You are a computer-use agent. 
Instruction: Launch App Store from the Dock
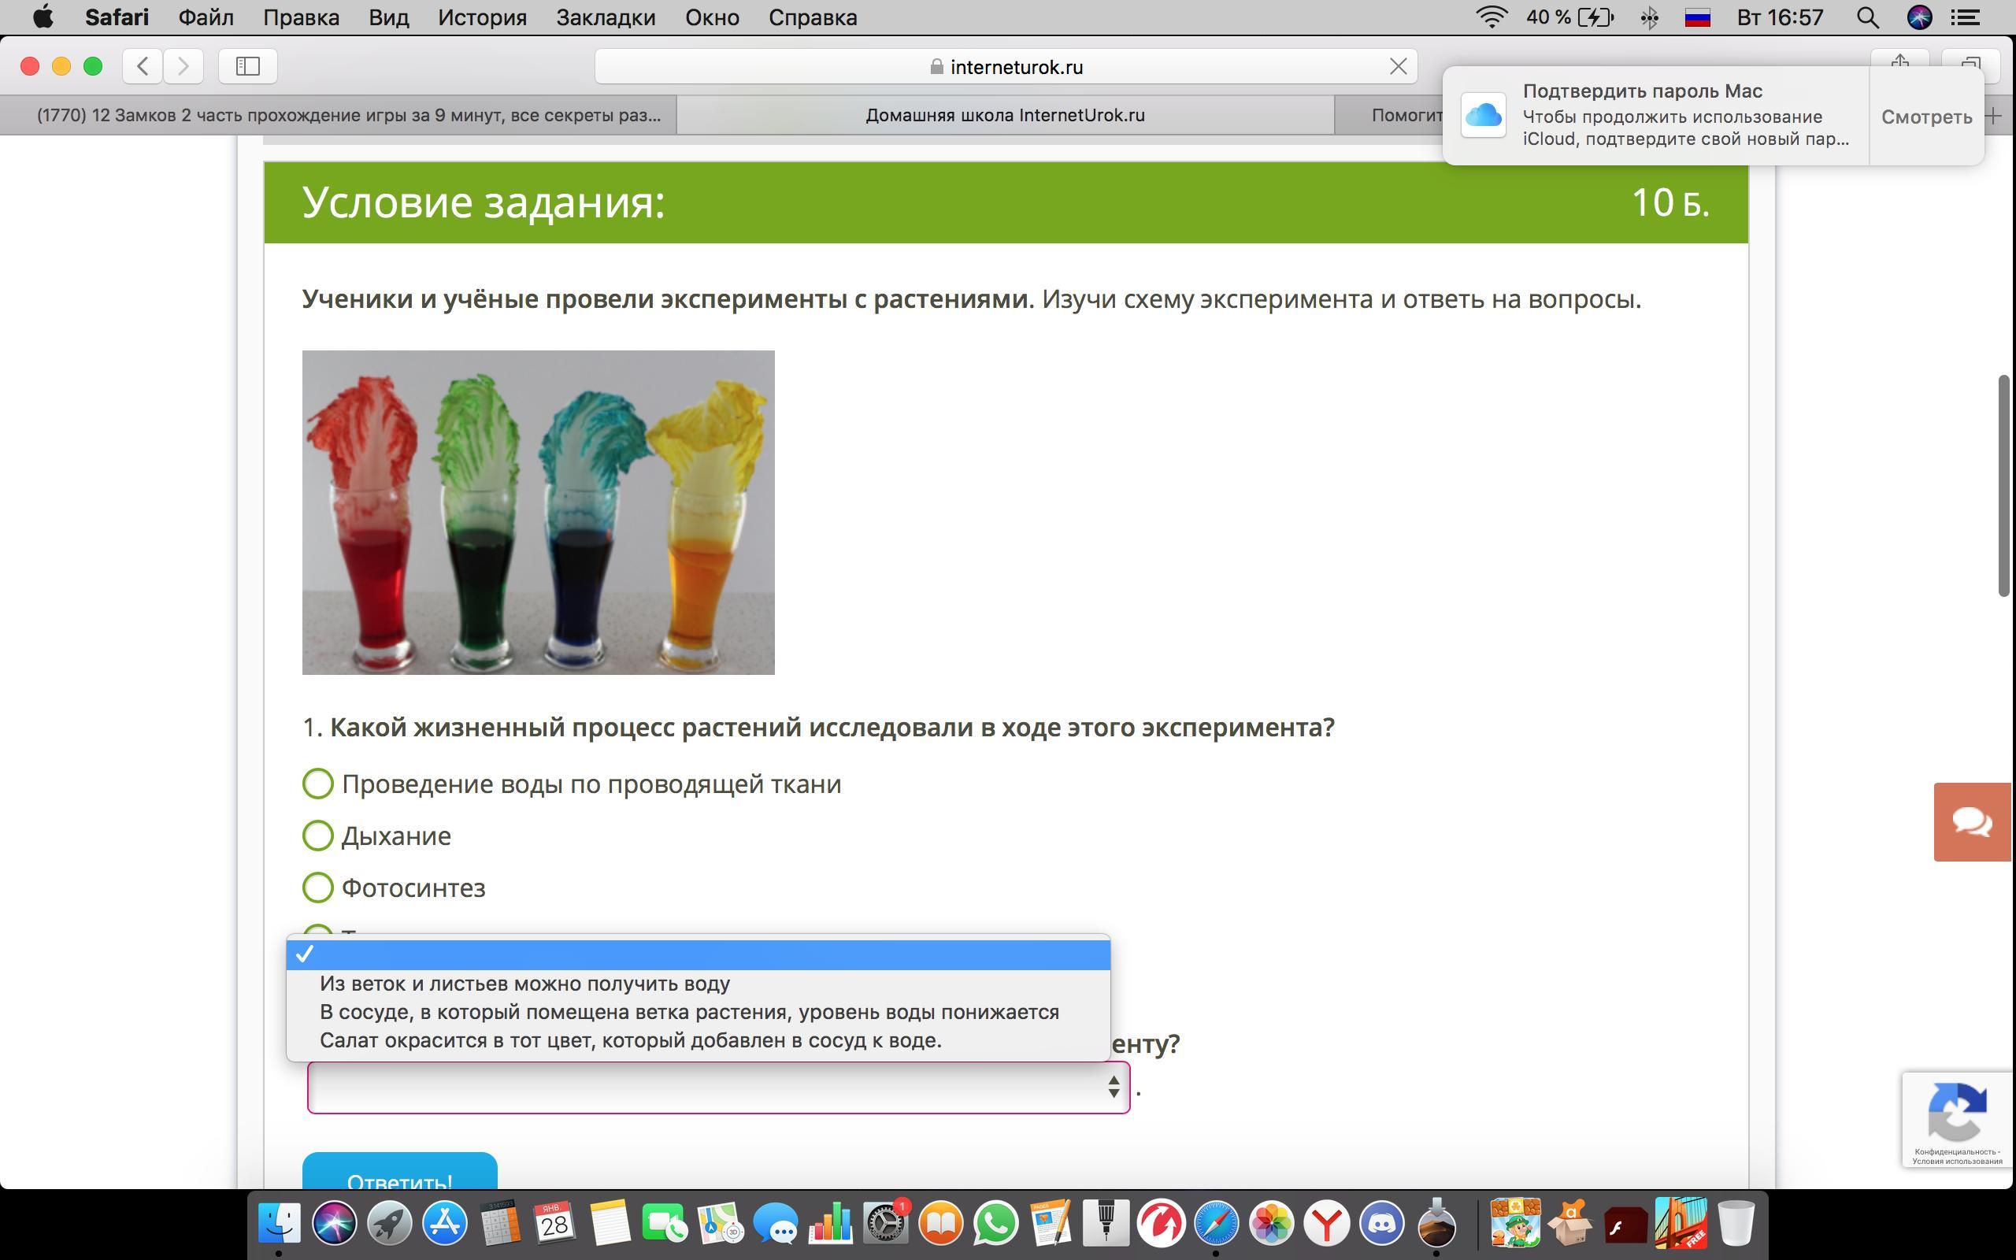444,1223
